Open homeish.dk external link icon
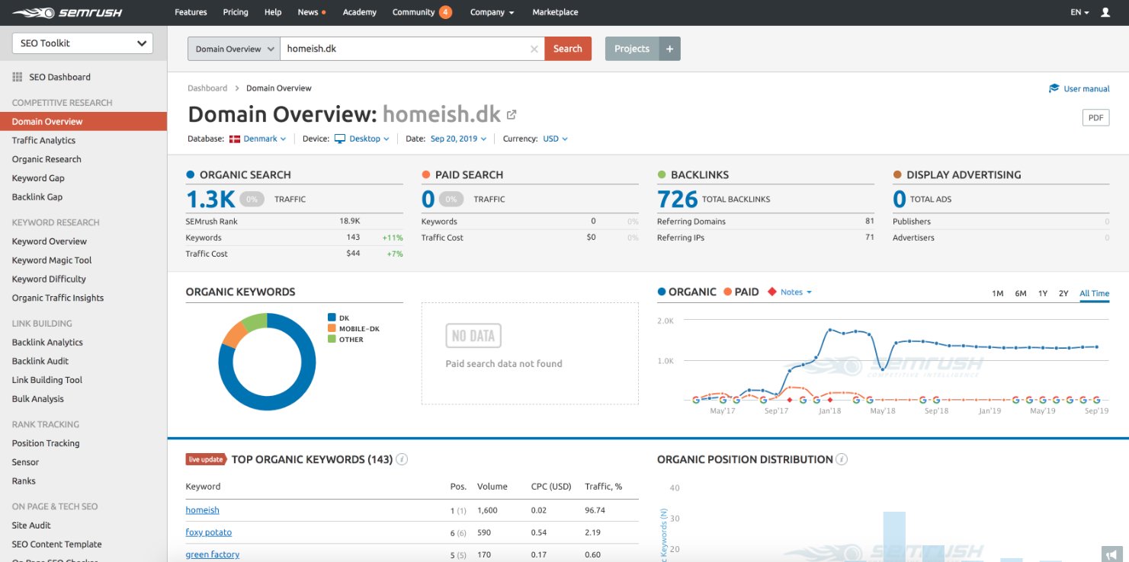 pos(512,115)
